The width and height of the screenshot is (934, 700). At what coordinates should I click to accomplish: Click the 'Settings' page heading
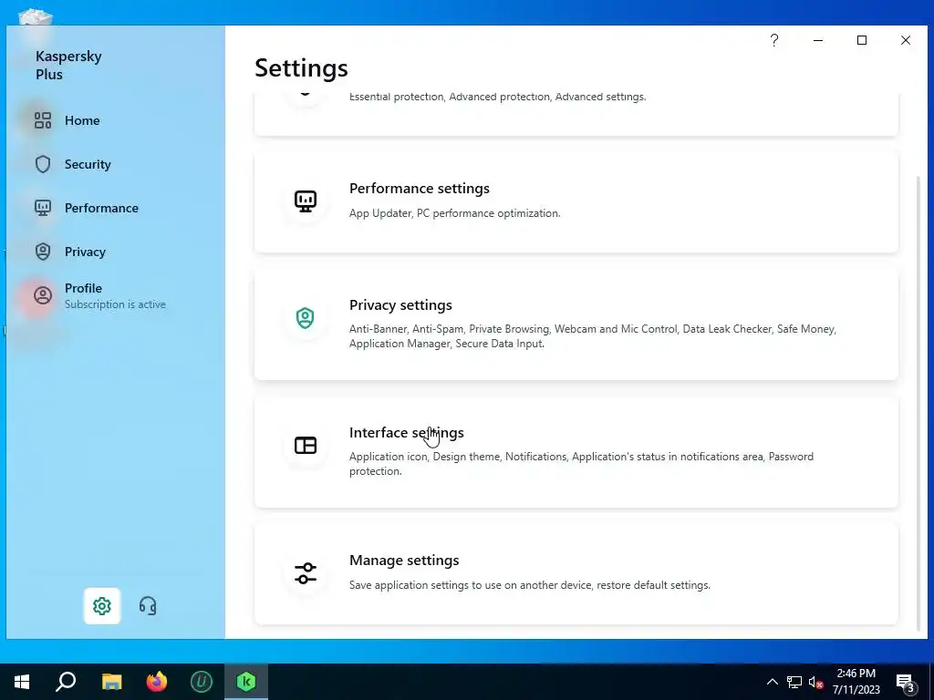(x=301, y=67)
